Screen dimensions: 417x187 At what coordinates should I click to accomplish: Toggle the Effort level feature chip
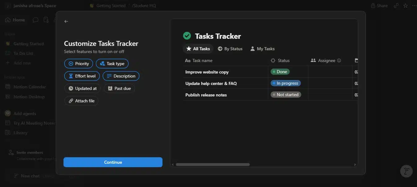coord(82,76)
